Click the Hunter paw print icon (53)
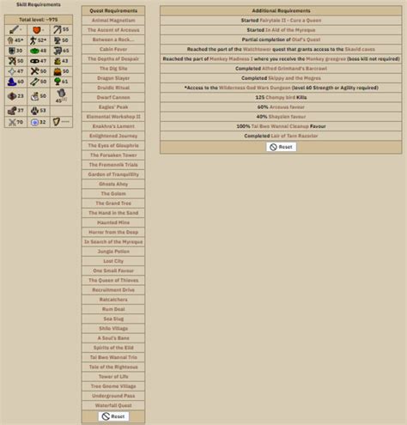The height and width of the screenshot is (425, 407). 34,111
